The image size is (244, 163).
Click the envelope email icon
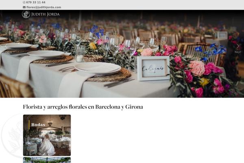click(24, 7)
